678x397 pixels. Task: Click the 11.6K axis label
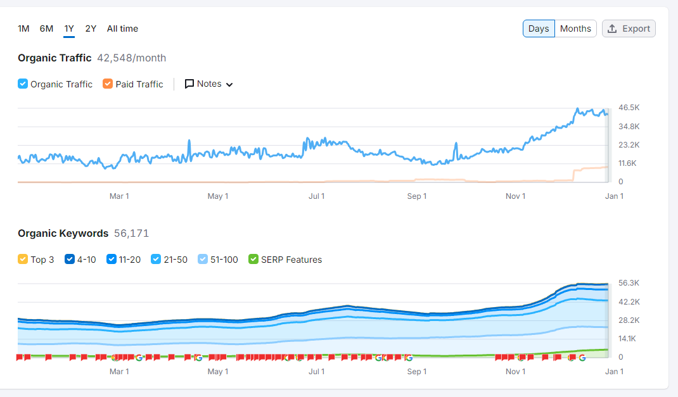click(x=627, y=163)
